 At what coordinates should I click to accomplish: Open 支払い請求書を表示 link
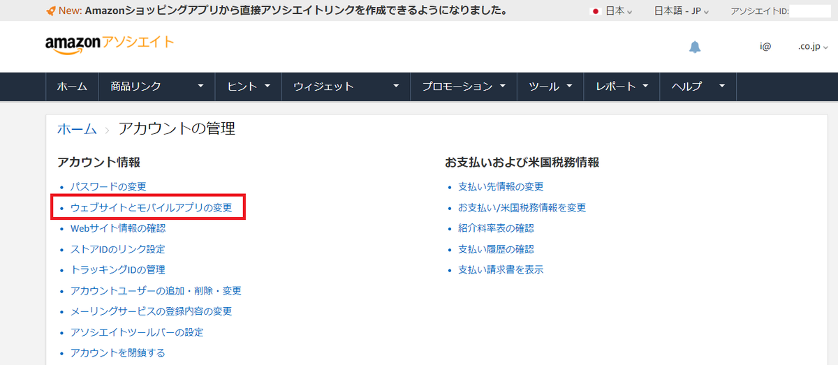501,269
